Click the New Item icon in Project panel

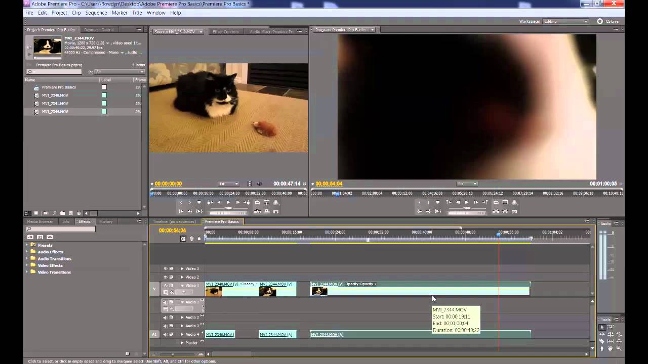pyautogui.click(x=71, y=213)
